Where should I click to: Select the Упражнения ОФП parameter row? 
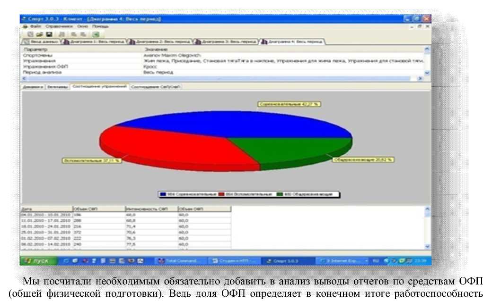tap(222, 67)
